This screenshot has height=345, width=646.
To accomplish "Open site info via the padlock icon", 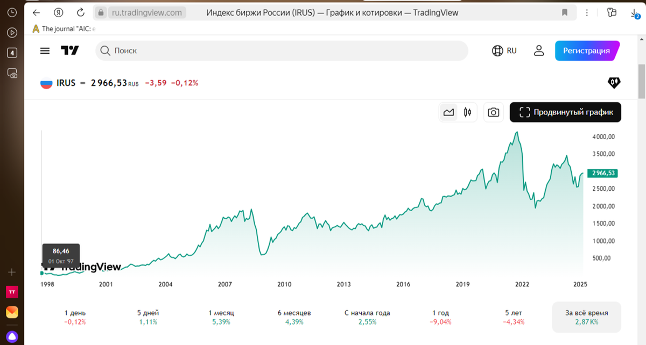I will pyautogui.click(x=100, y=12).
